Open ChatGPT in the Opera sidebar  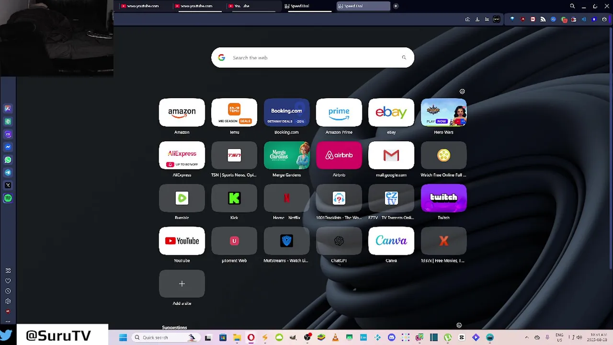[8, 122]
